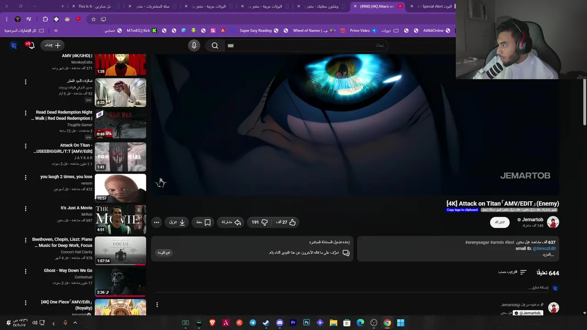Open the 'دورات' bookmarks folder

point(390,31)
